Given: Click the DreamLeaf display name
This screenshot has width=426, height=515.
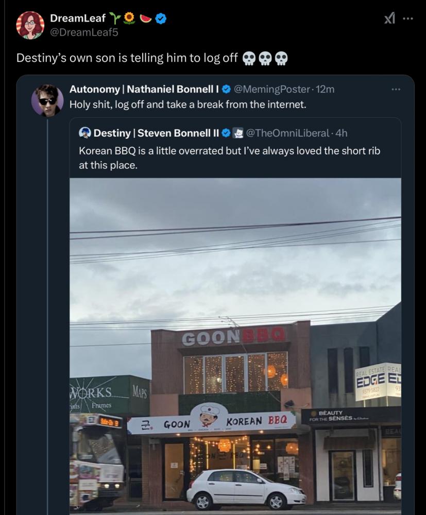Looking at the screenshot, I should 78,19.
